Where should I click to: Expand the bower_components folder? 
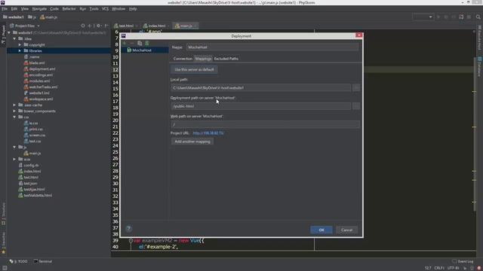[14, 111]
